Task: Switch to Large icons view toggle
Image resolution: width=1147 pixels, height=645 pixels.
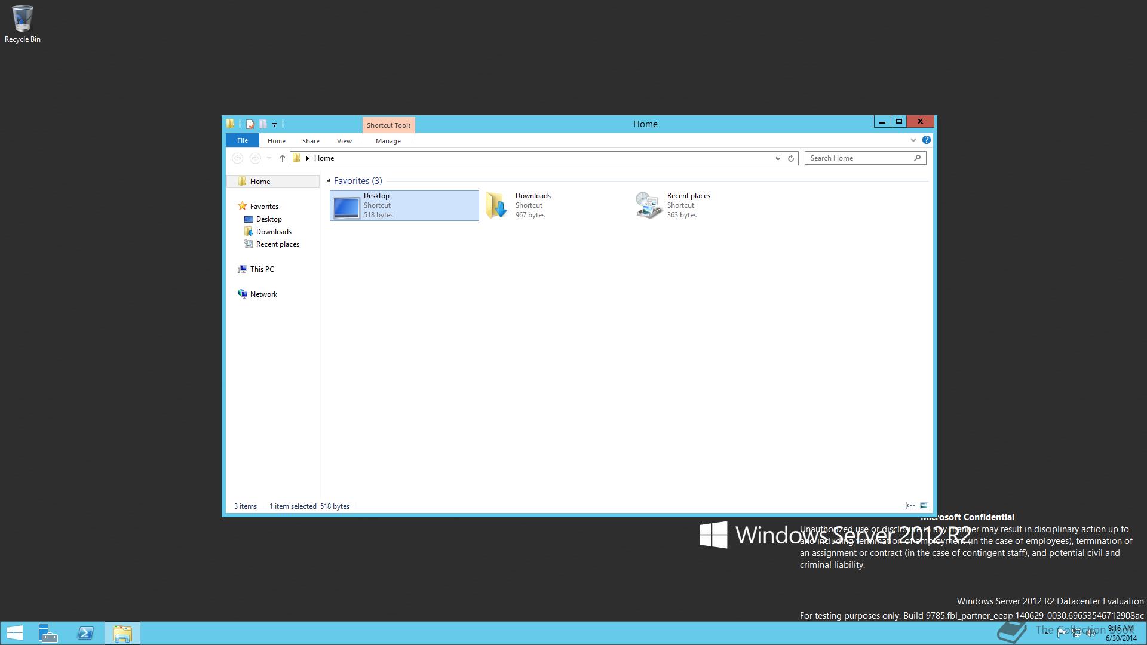Action: point(924,506)
